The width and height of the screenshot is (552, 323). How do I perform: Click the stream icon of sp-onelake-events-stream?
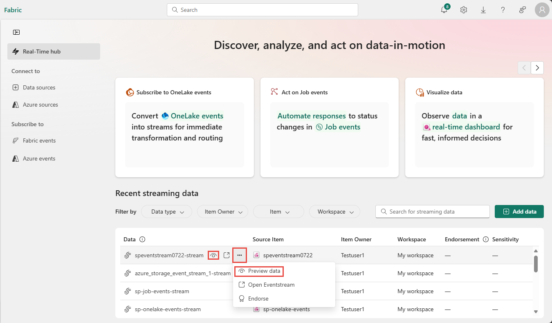click(x=128, y=309)
